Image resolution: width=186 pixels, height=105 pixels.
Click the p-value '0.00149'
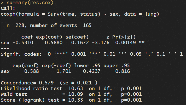125,43
